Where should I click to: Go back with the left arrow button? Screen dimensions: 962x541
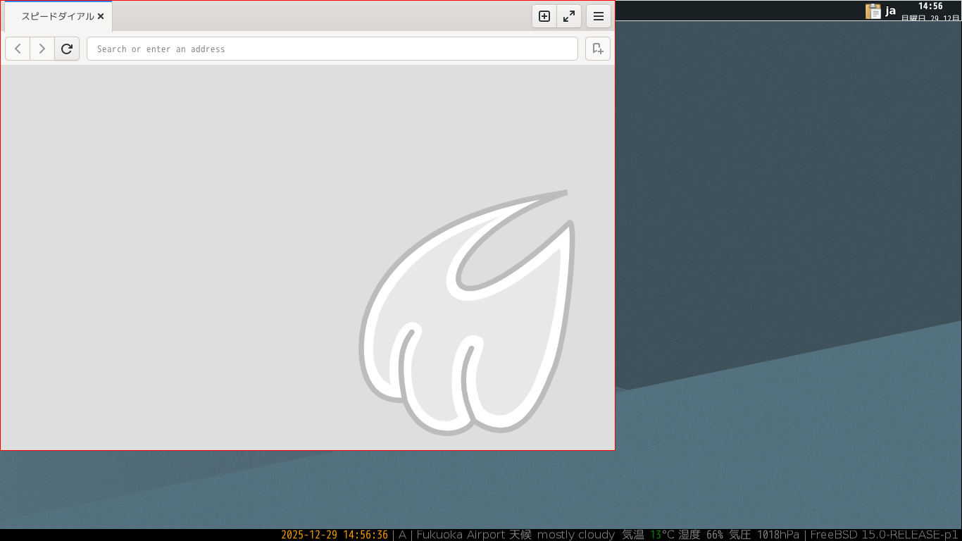click(x=18, y=49)
